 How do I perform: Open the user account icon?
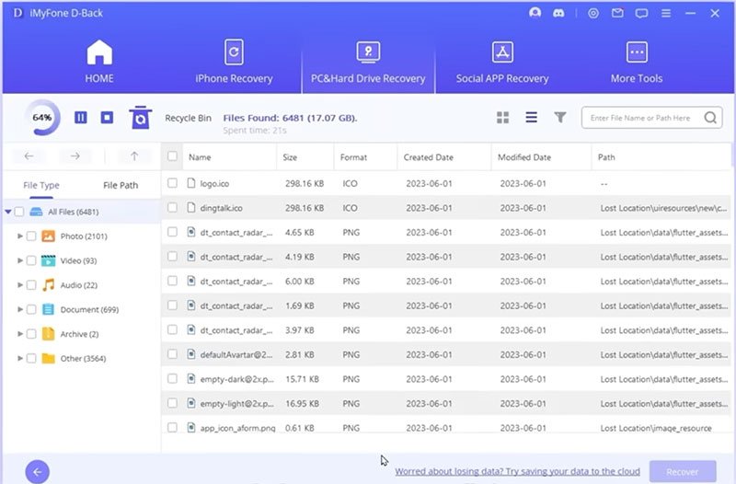click(535, 13)
